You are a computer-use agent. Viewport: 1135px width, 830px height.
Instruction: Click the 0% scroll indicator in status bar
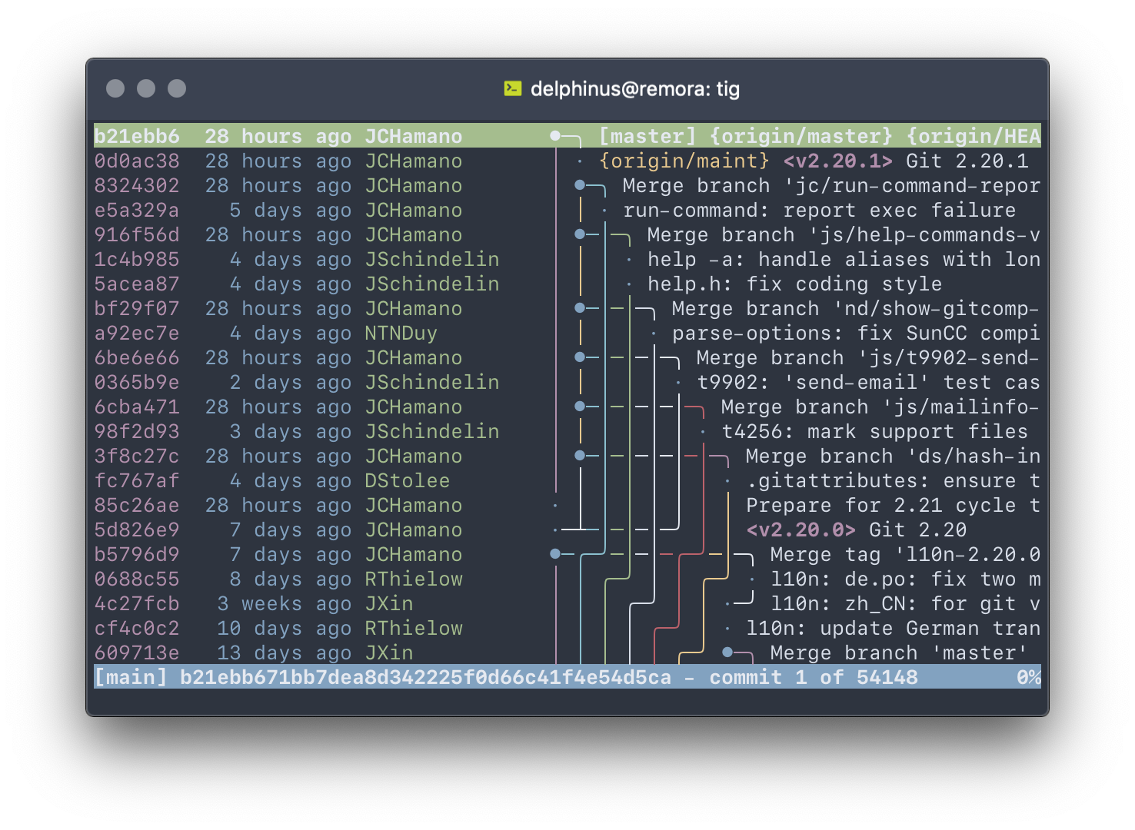[x=1029, y=677]
